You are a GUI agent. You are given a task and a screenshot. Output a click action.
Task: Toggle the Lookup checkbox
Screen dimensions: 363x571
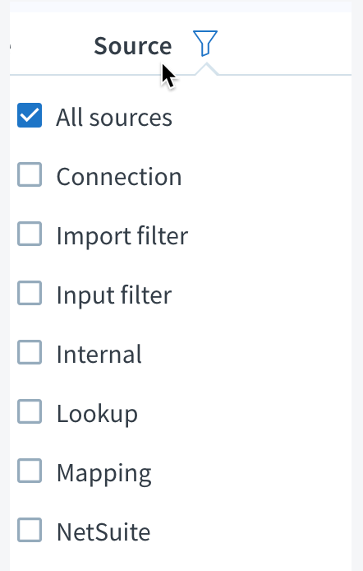tap(30, 411)
